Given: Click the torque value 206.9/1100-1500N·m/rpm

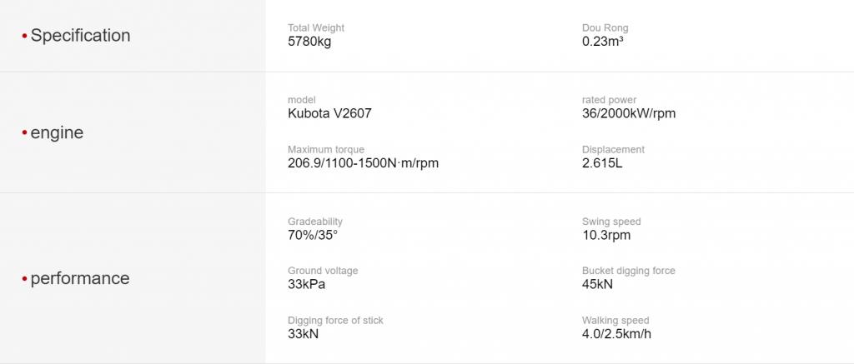Looking at the screenshot, I should (363, 162).
